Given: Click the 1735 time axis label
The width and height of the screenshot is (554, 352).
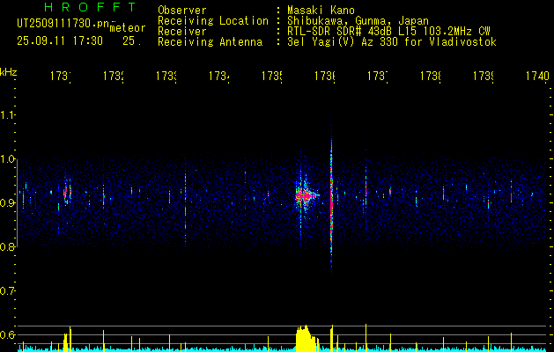Looking at the screenshot, I should (x=272, y=76).
